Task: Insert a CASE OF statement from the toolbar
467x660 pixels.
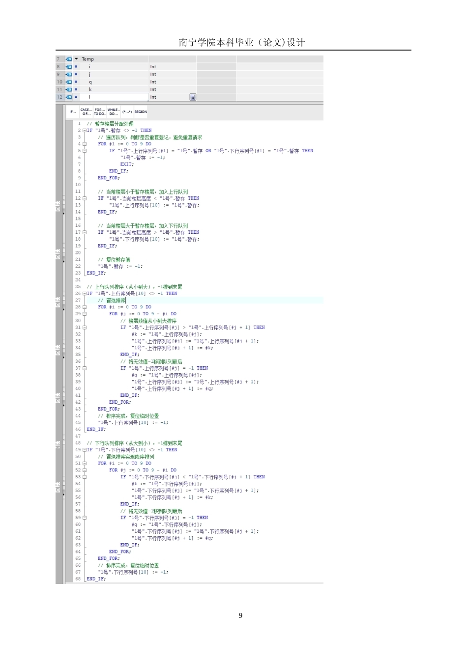Action: (x=86, y=111)
